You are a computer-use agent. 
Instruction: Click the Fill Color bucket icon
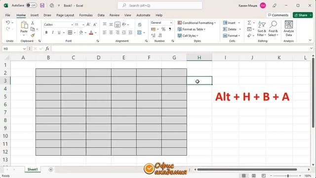point(81,33)
